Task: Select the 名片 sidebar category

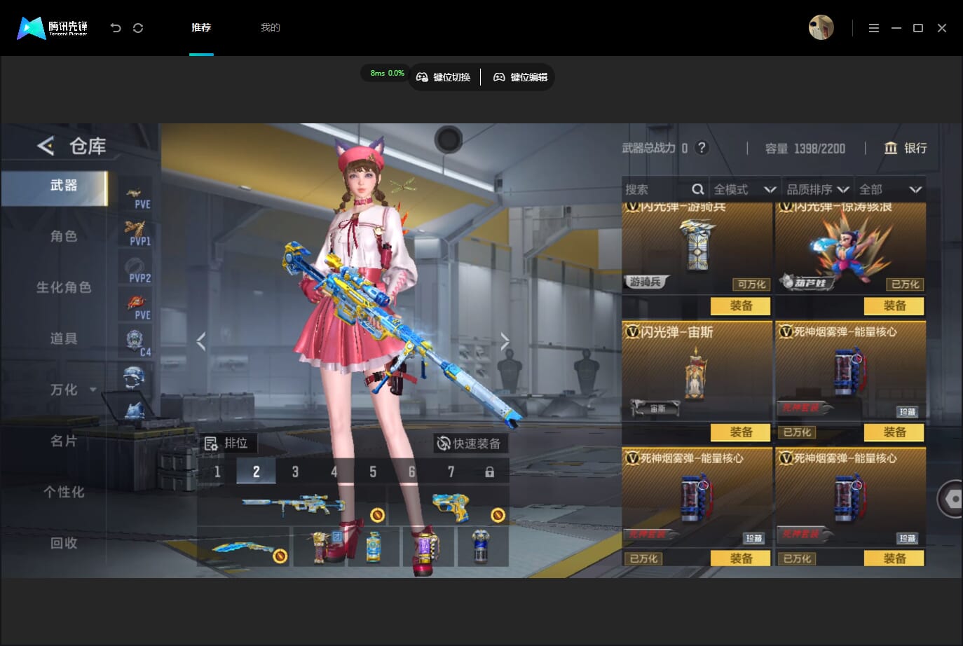Action: 64,441
